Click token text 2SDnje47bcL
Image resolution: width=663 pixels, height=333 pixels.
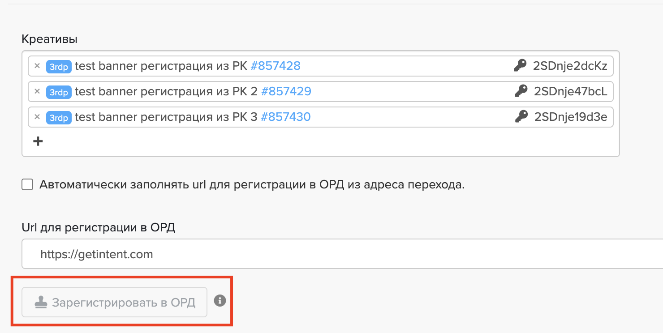[570, 92]
